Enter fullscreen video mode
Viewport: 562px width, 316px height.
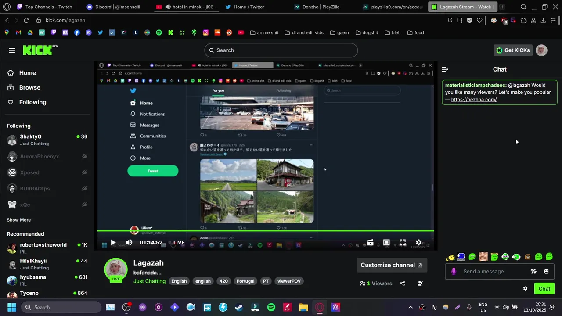pos(403,242)
